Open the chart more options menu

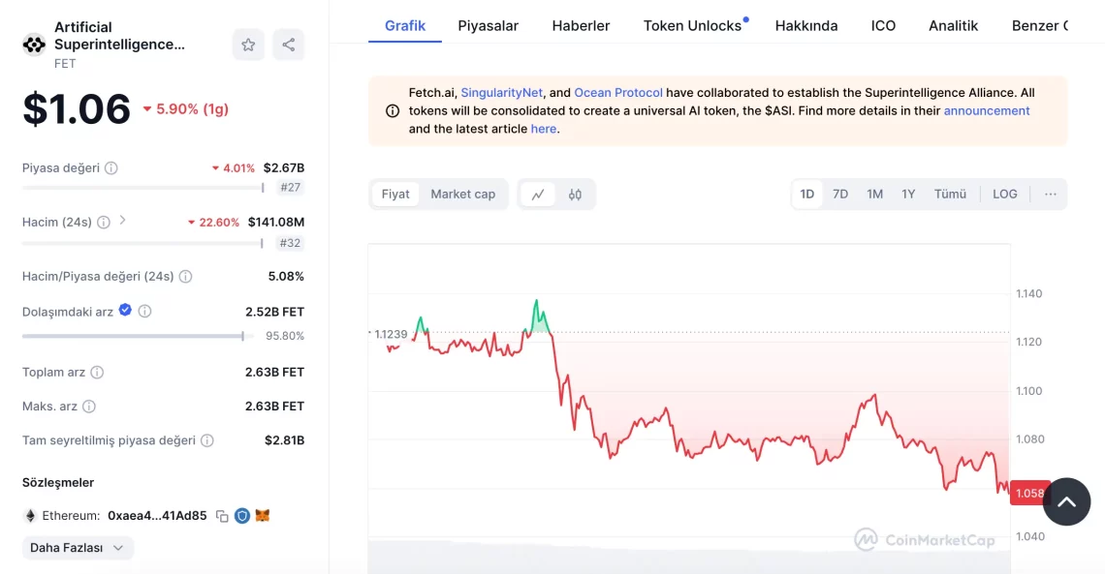tap(1050, 195)
